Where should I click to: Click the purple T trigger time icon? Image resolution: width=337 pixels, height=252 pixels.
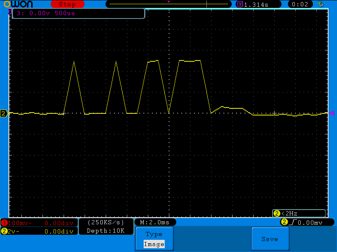pyautogui.click(x=240, y=4)
